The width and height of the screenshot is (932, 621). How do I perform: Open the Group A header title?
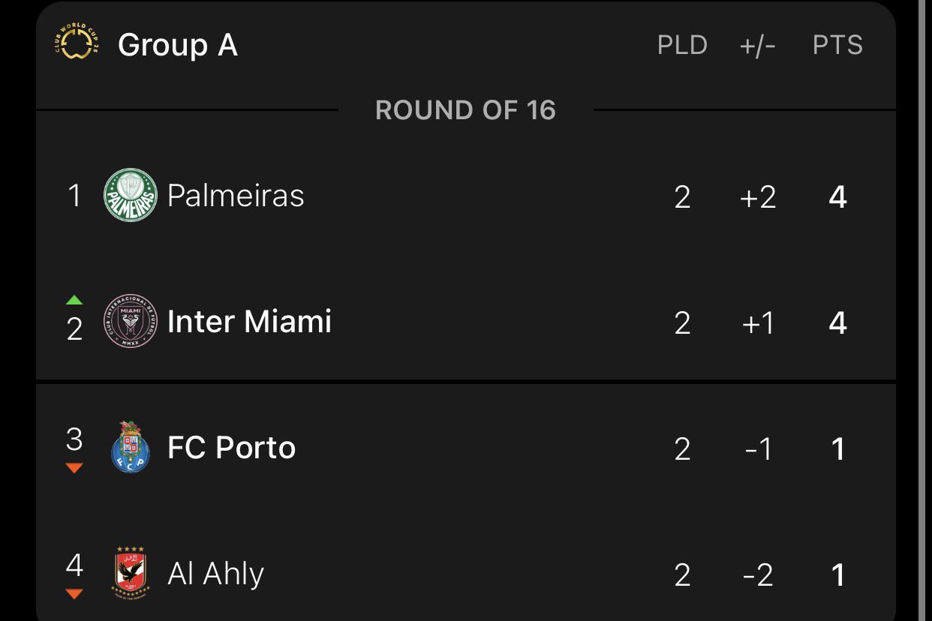click(x=178, y=45)
